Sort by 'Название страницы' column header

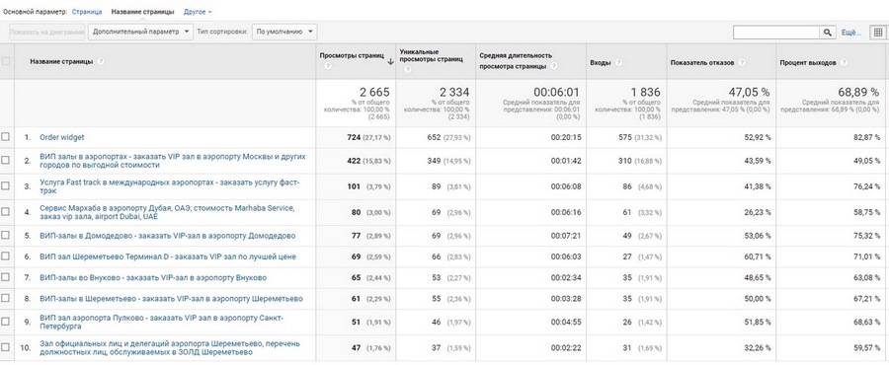coord(61,61)
